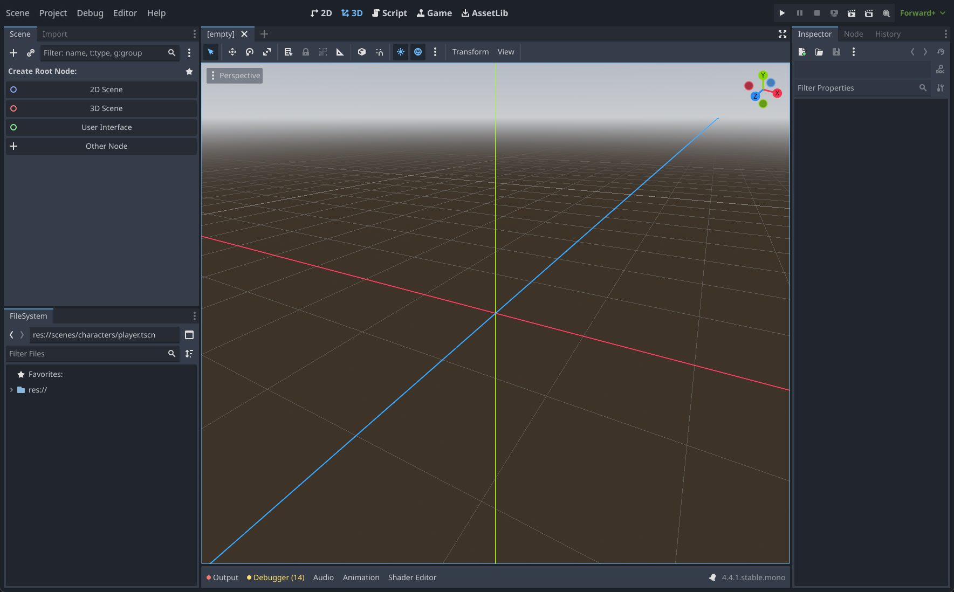
Task: Lock the selected node
Action: coord(306,52)
